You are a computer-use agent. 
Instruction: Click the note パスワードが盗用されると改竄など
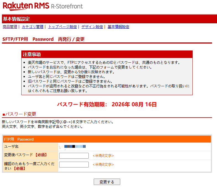click(x=109, y=88)
